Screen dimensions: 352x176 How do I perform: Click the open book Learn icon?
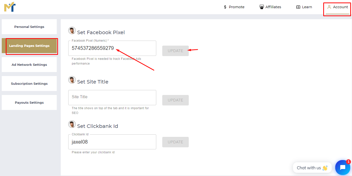pyautogui.click(x=298, y=7)
